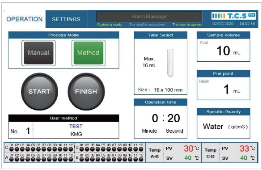The width and height of the screenshot is (262, 170).
Task: Click the T.C.S Pro logo
Action: (233, 16)
